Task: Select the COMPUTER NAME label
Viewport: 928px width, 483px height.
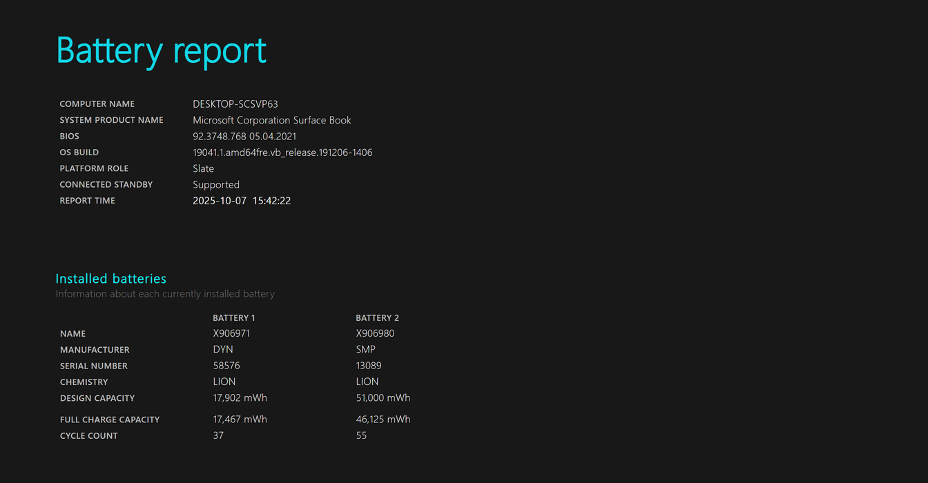Action: pos(97,104)
